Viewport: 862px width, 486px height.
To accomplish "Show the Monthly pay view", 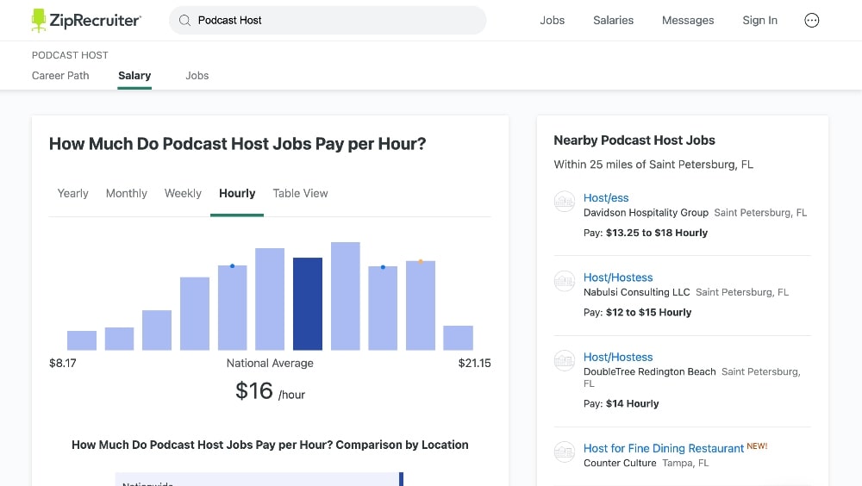I will pos(127,194).
